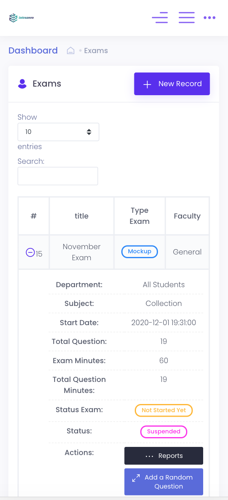Viewport: 228px width, 500px height.
Task: Click the Mockup type badge
Action: 140,252
